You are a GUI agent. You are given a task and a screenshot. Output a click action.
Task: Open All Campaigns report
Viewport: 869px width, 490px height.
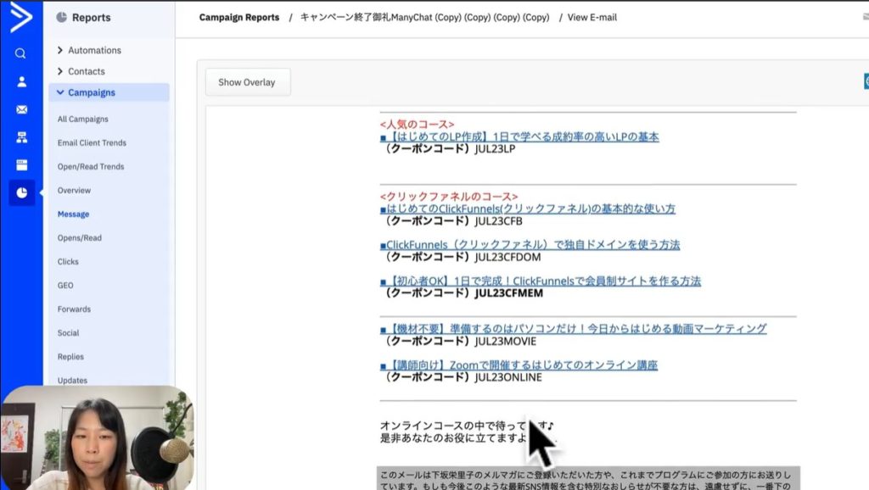click(x=82, y=120)
